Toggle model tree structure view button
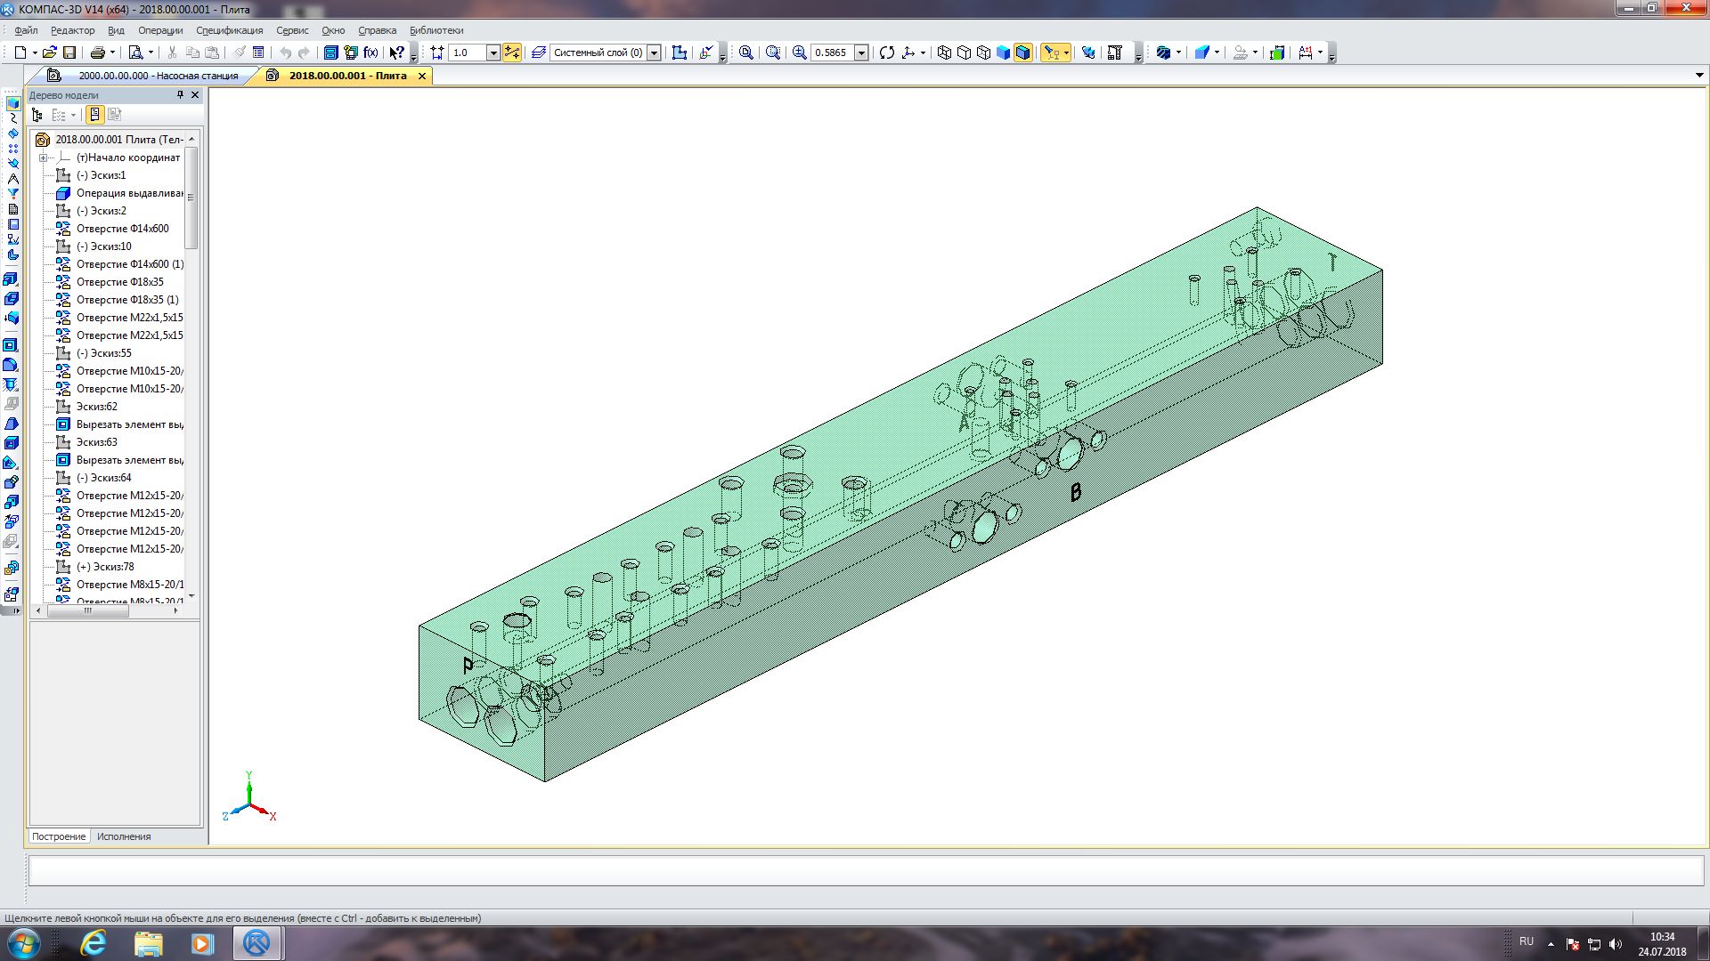 [x=37, y=115]
